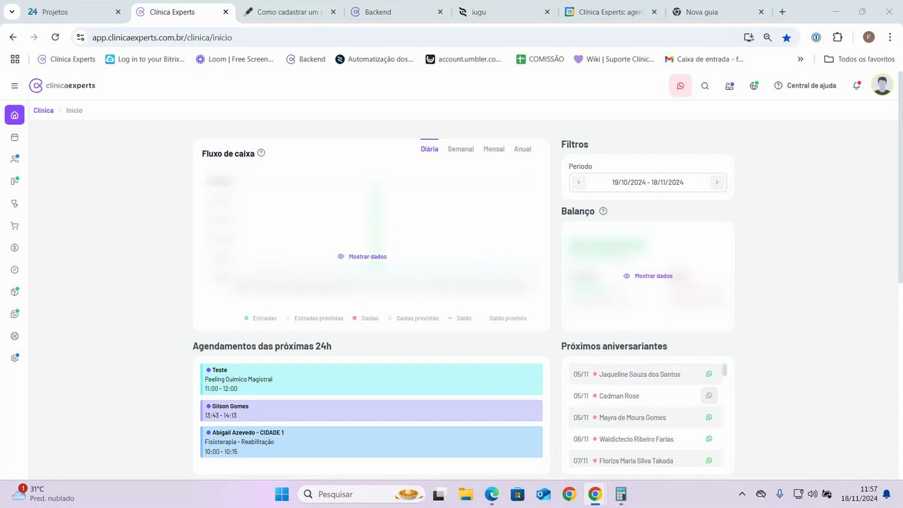Open the Gilson Gomes appointment
Viewport: 903px width, 508px height.
(371, 411)
